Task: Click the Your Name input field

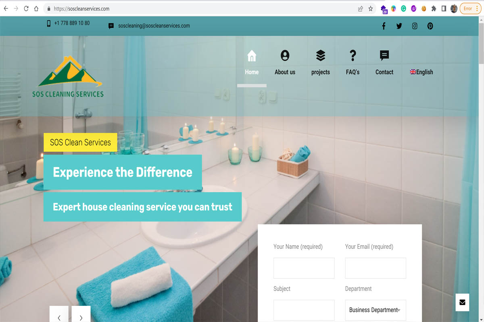Action: coord(304,268)
